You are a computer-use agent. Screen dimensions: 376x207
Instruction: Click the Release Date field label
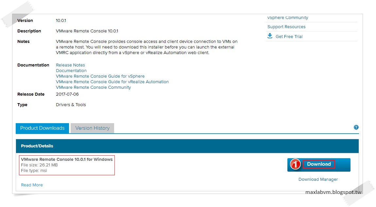(31, 94)
